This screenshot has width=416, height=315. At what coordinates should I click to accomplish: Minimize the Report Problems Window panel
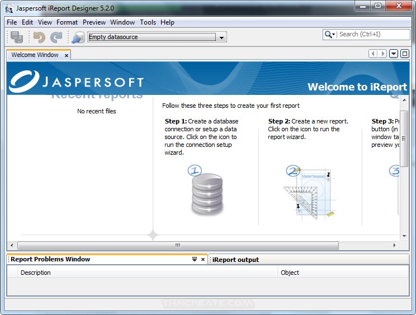(195, 259)
